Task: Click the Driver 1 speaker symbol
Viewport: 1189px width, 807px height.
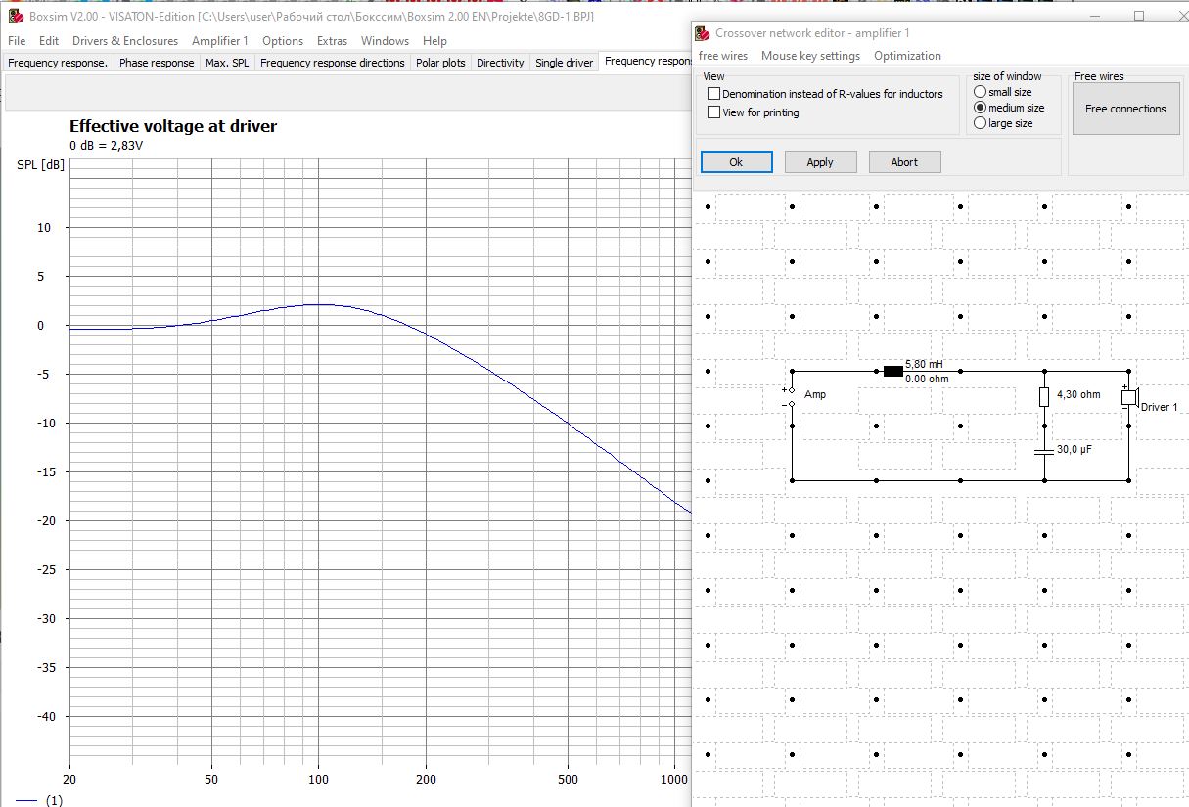Action: [x=1129, y=395]
